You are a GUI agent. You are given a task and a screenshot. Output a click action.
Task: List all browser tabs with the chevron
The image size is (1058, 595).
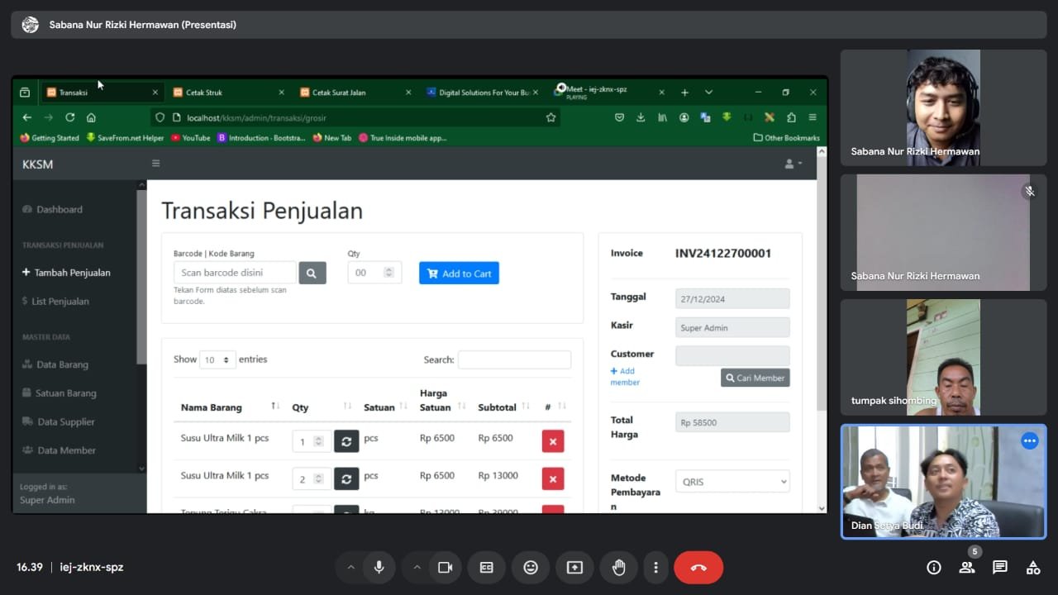click(x=708, y=93)
